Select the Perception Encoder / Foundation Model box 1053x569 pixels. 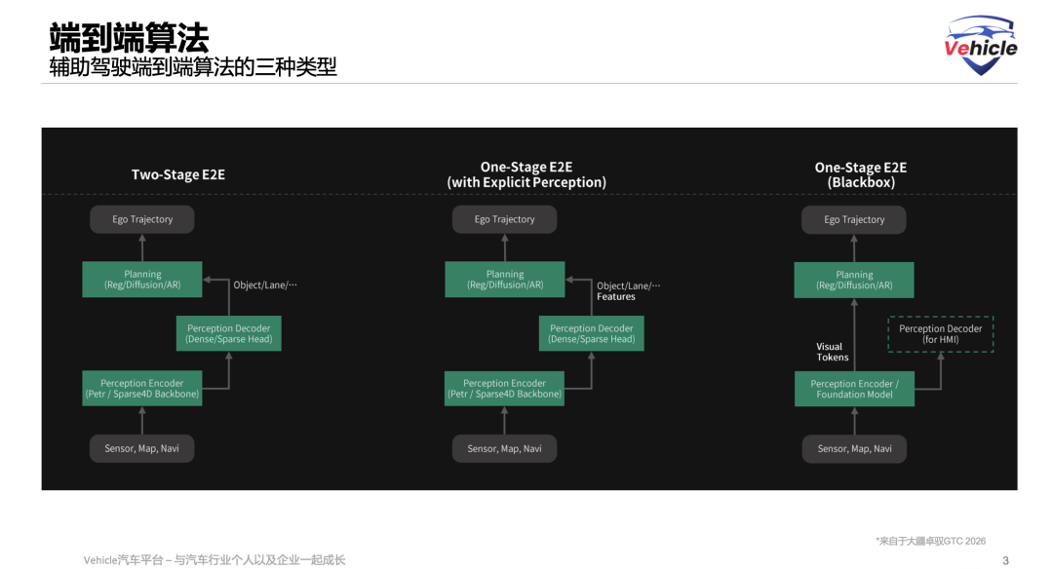(x=854, y=389)
